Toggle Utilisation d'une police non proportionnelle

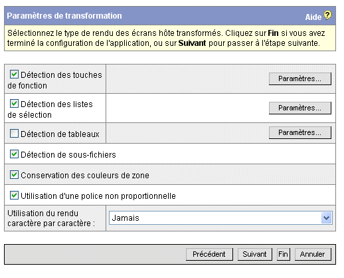14,196
